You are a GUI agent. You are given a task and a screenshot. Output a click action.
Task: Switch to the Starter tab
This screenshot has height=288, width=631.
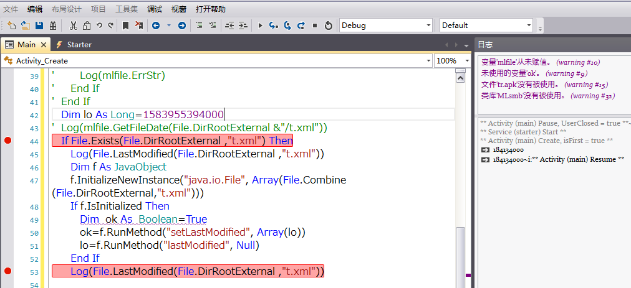click(79, 45)
